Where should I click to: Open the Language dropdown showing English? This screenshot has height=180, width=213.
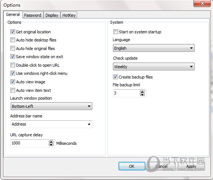point(154,48)
